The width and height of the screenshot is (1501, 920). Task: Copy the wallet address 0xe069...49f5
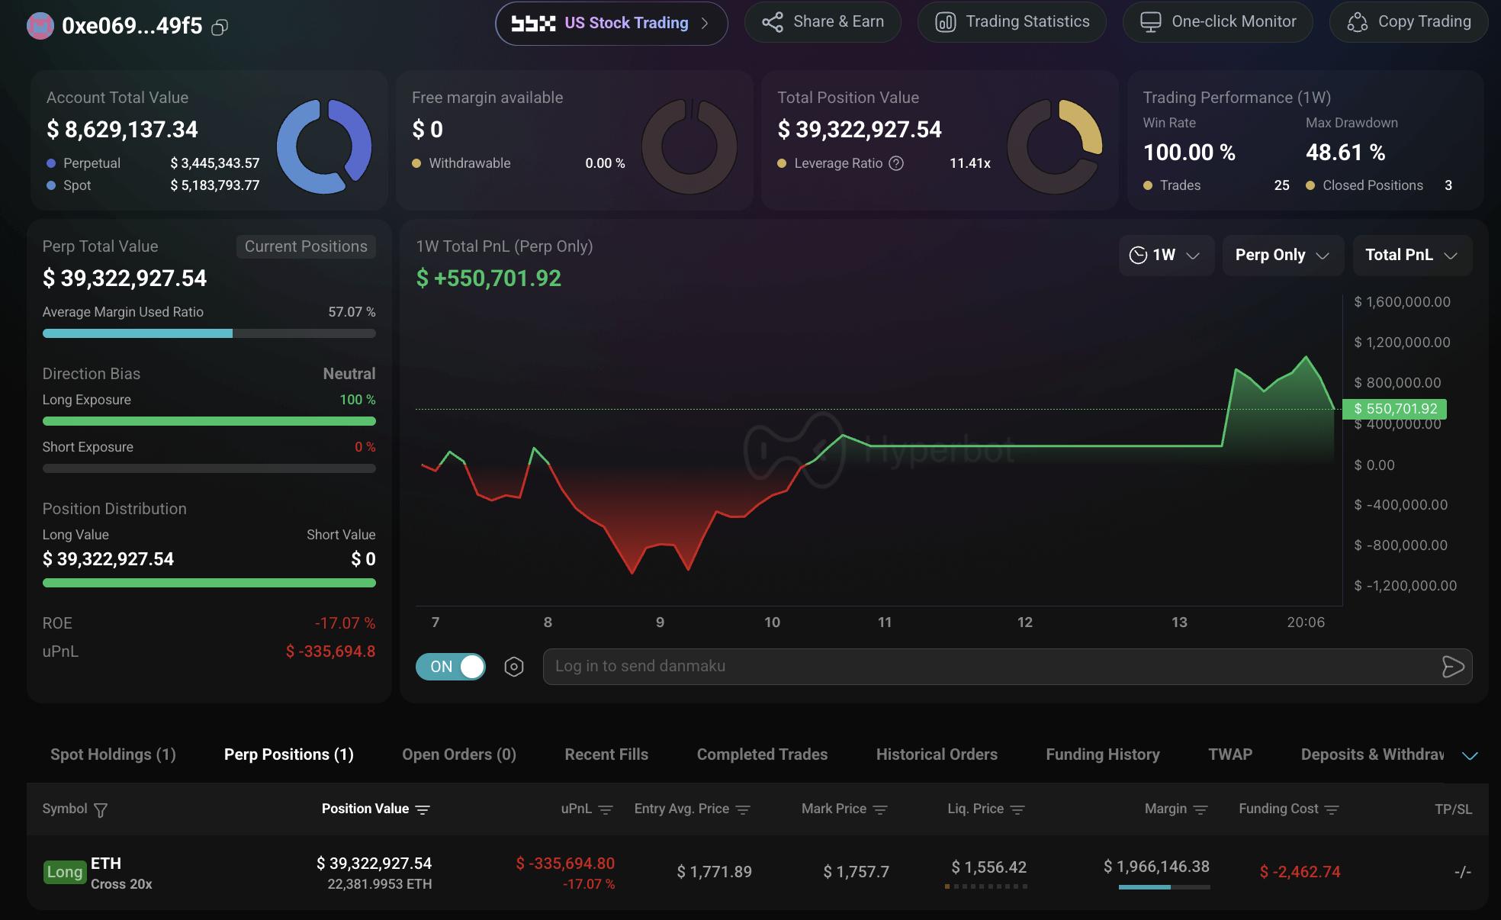[220, 27]
